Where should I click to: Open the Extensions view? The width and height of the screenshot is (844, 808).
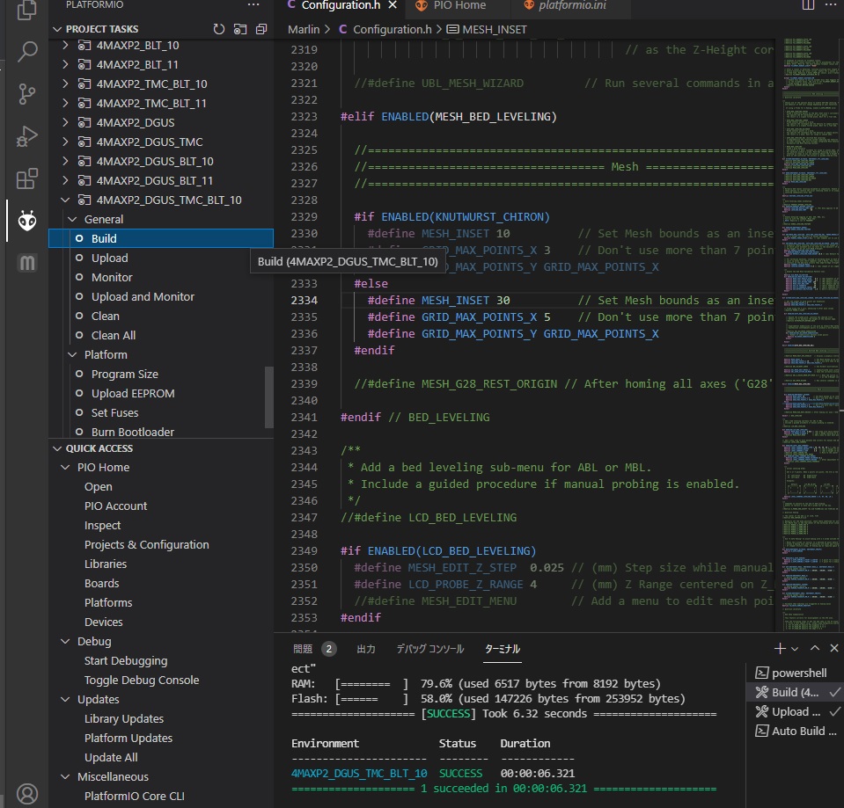click(x=27, y=178)
